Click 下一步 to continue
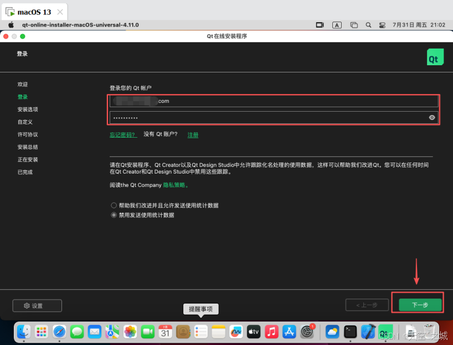This screenshot has height=345, width=453. pos(420,305)
